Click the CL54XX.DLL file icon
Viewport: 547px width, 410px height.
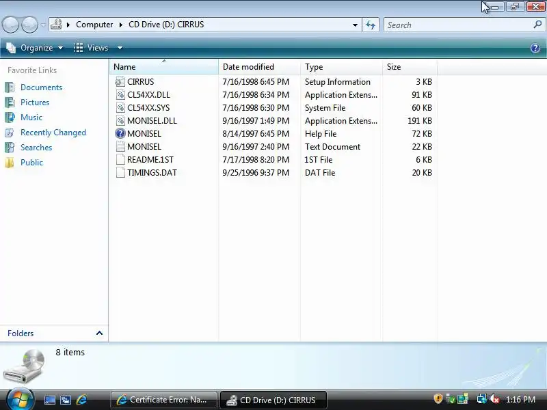[120, 95]
